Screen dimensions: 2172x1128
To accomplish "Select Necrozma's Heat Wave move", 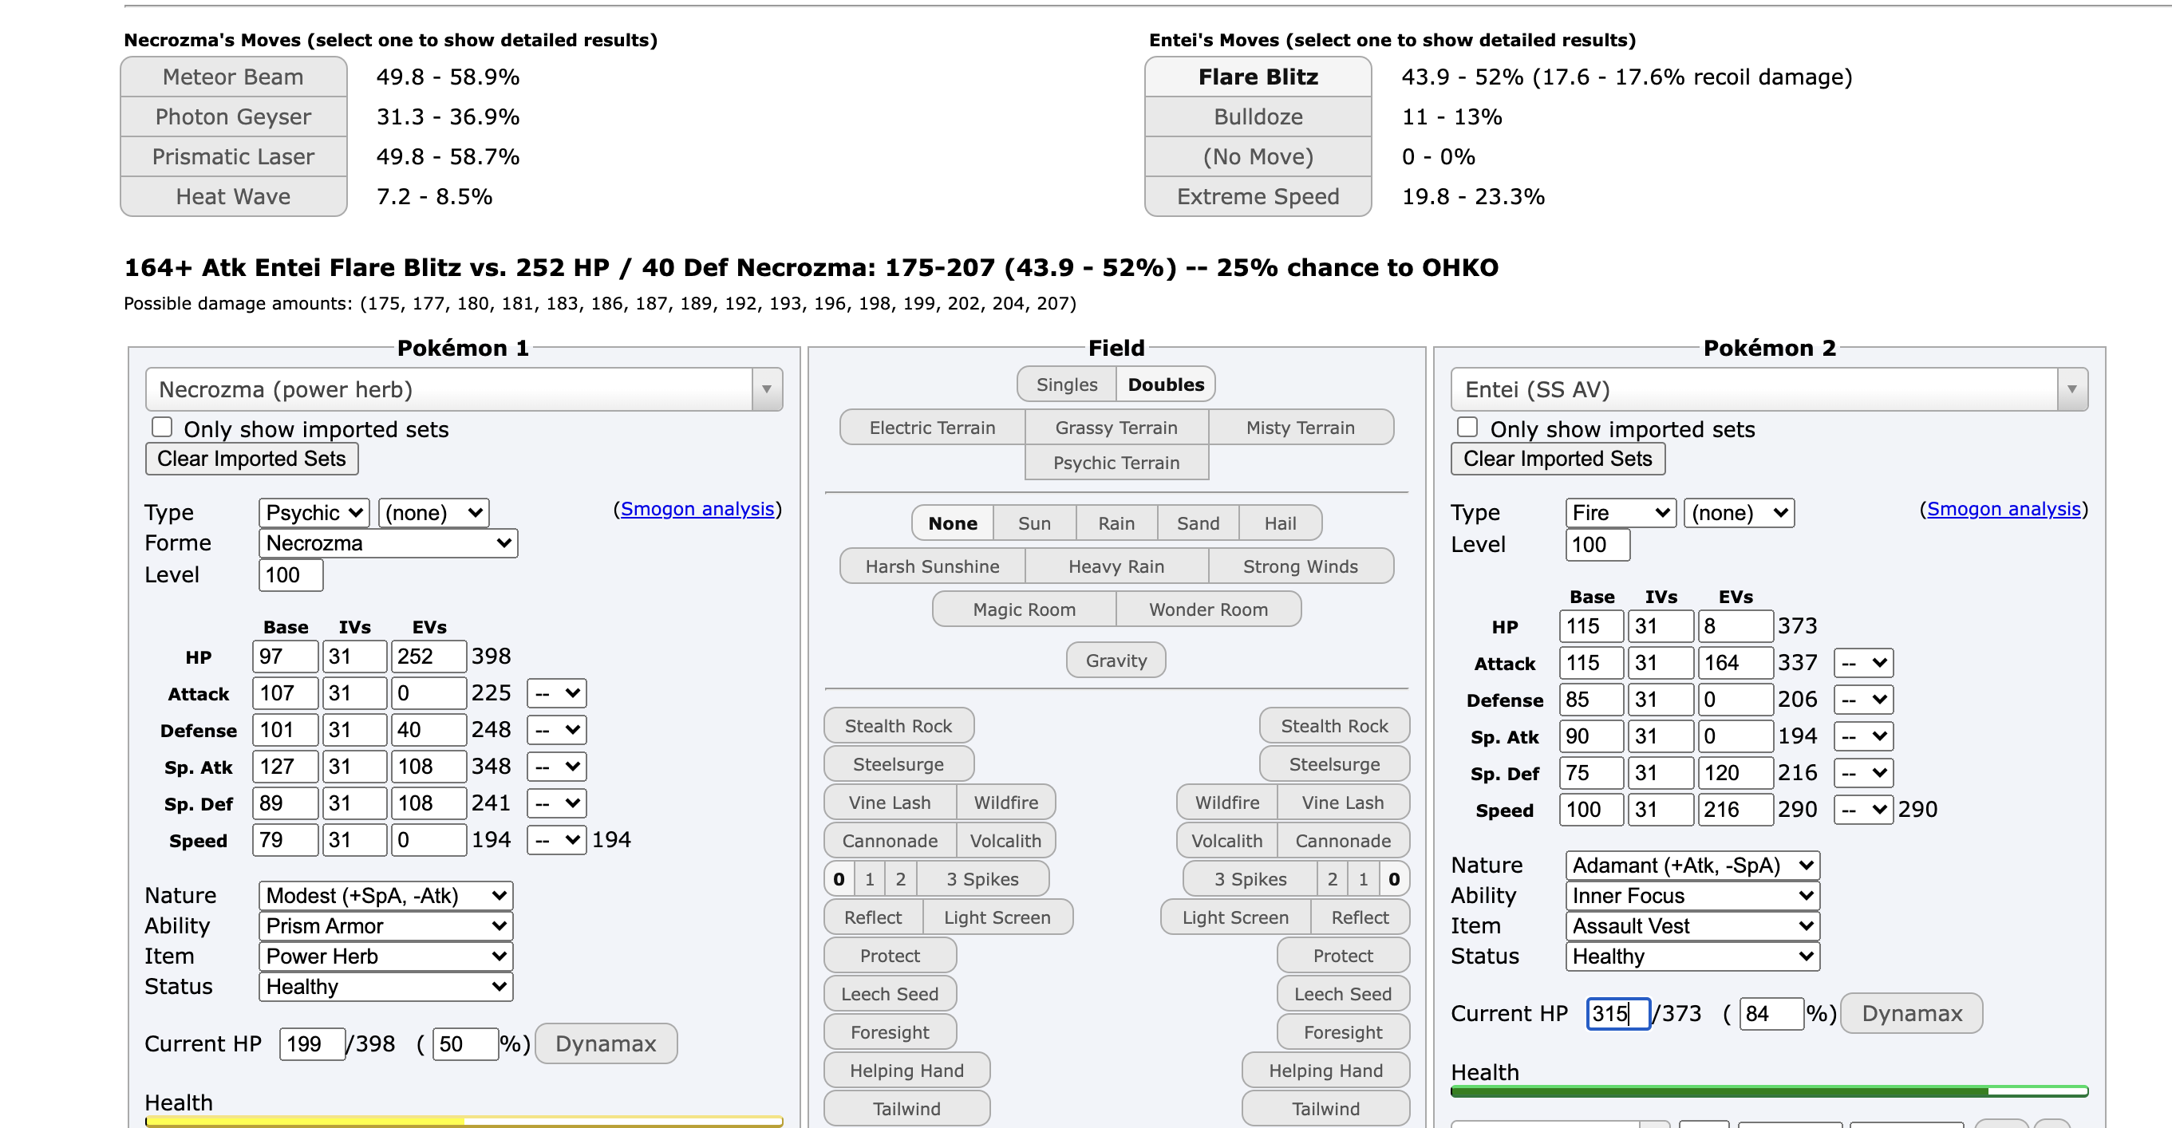I will coord(234,196).
